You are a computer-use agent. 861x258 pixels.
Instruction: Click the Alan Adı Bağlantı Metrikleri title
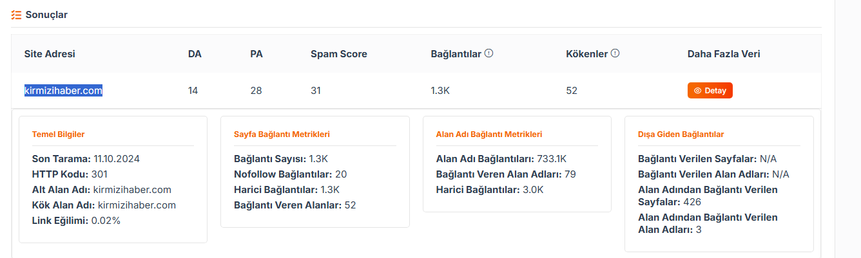[489, 134]
